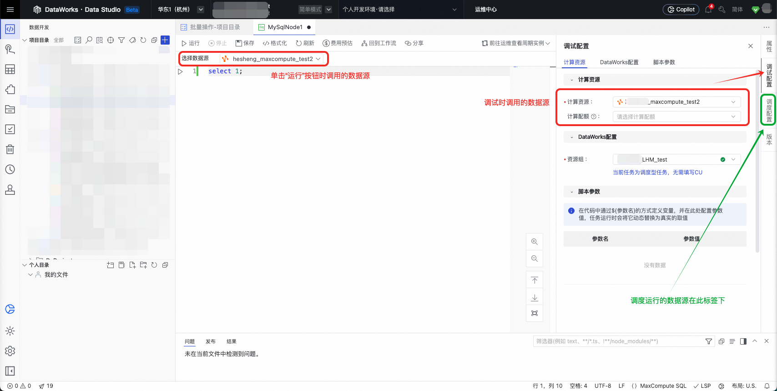This screenshot has height=391, width=777.
Task: Open the 发布 tab in bottom panel
Action: click(211, 341)
